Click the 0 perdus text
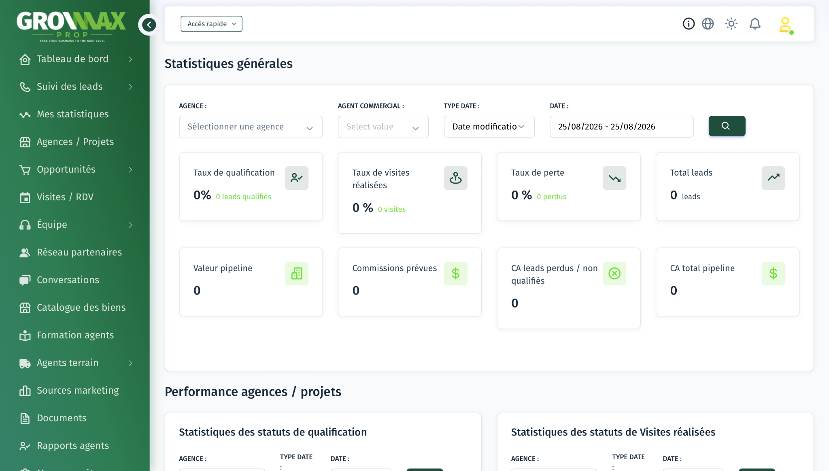829x471 pixels. click(x=551, y=197)
